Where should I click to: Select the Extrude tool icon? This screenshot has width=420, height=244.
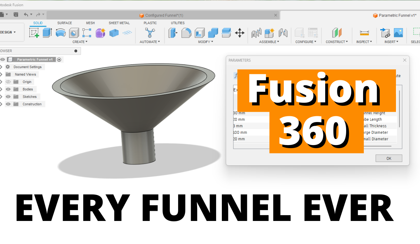(47, 33)
